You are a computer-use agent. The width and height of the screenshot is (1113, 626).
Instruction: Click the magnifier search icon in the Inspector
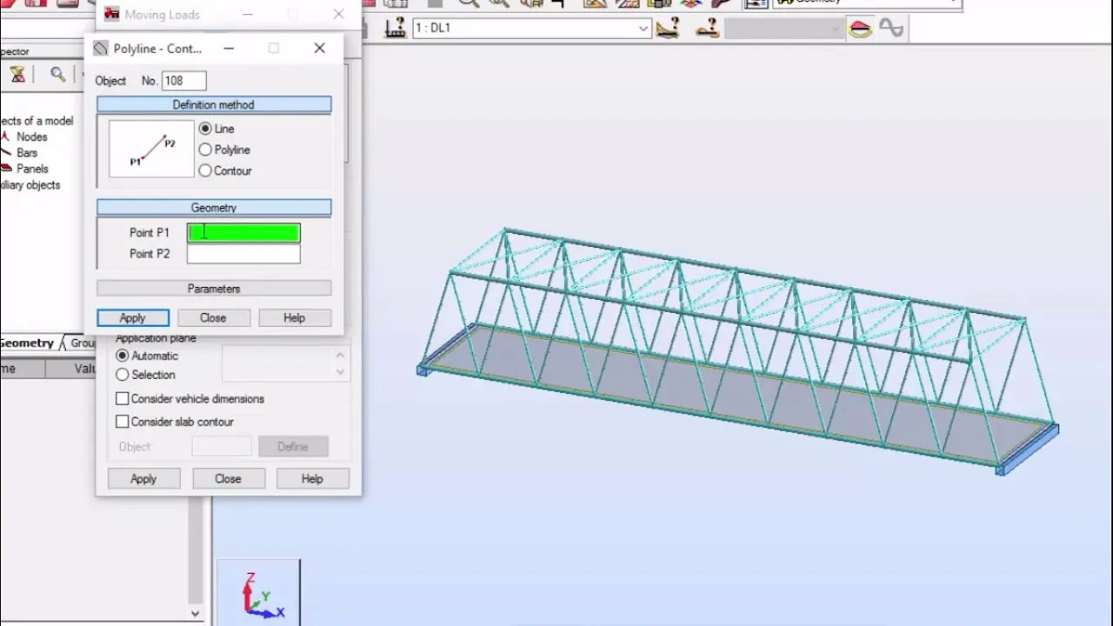[57, 75]
